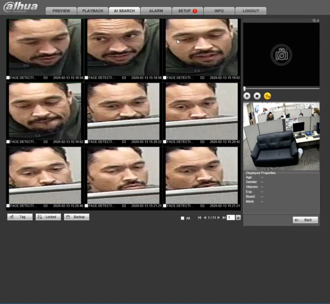
Task: Click the Dahua logo
Action: pyautogui.click(x=21, y=7)
